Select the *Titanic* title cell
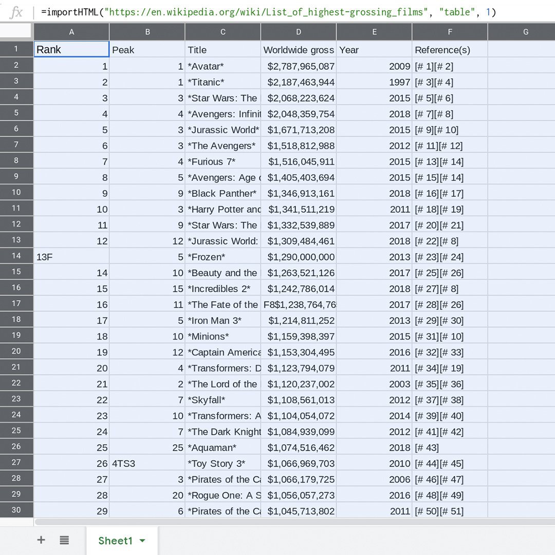The height and width of the screenshot is (555, 555). coord(223,82)
